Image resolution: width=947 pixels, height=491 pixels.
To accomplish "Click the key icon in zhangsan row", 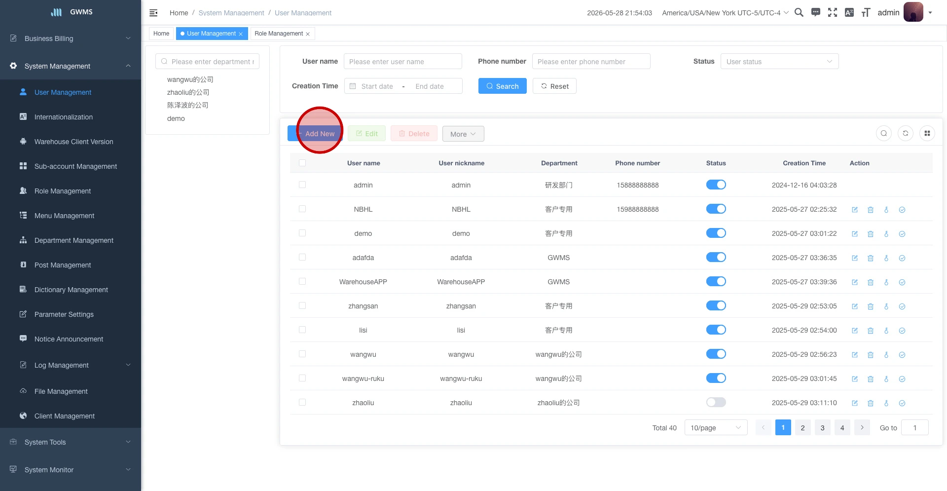I will click(x=886, y=306).
